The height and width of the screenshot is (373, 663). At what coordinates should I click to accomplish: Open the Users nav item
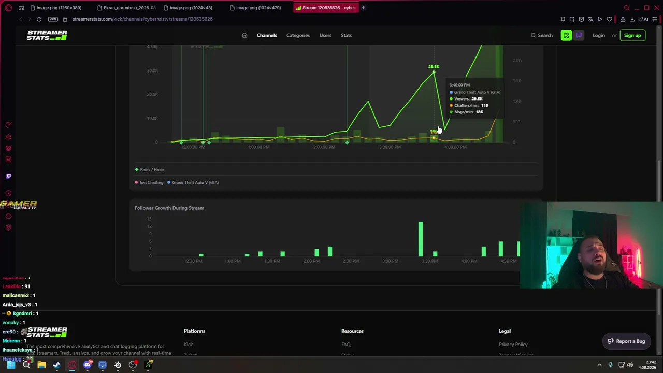click(x=325, y=35)
